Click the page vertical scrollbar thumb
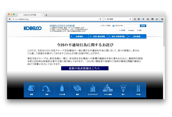The width and height of the screenshot is (172, 117). (x=164, y=34)
